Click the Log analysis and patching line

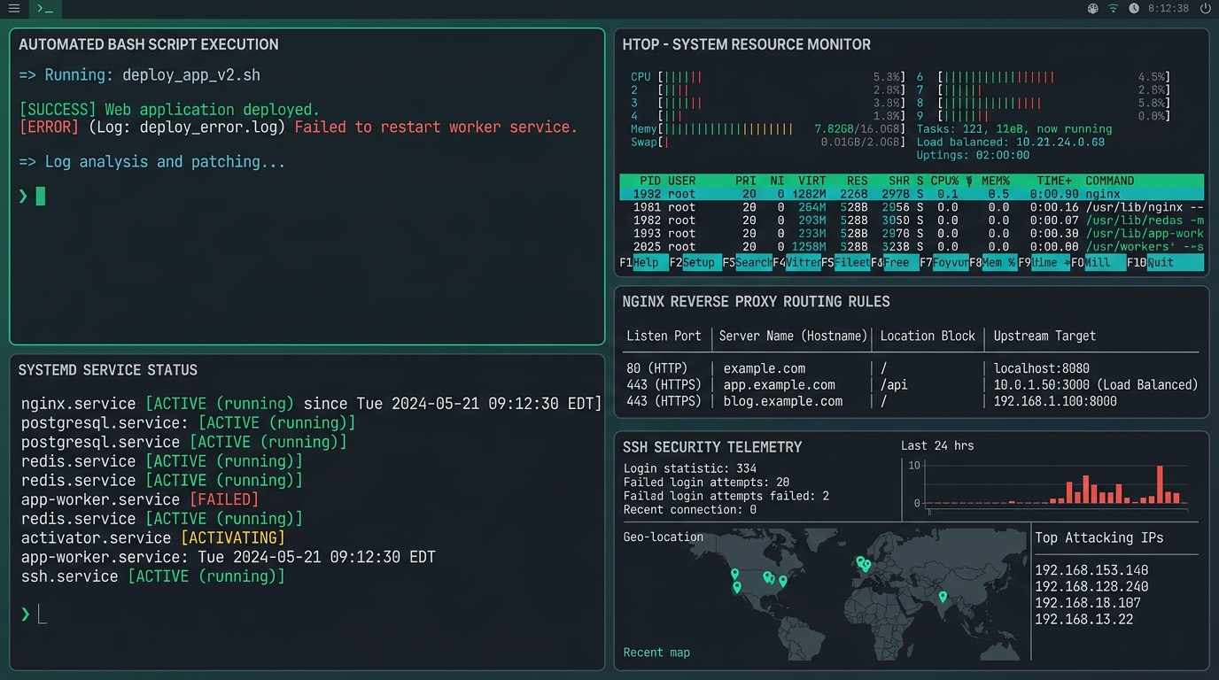(152, 161)
